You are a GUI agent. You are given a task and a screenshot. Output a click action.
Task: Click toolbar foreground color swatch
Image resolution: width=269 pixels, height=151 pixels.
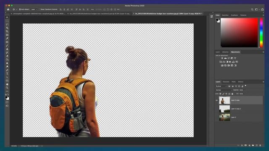coord(6,97)
